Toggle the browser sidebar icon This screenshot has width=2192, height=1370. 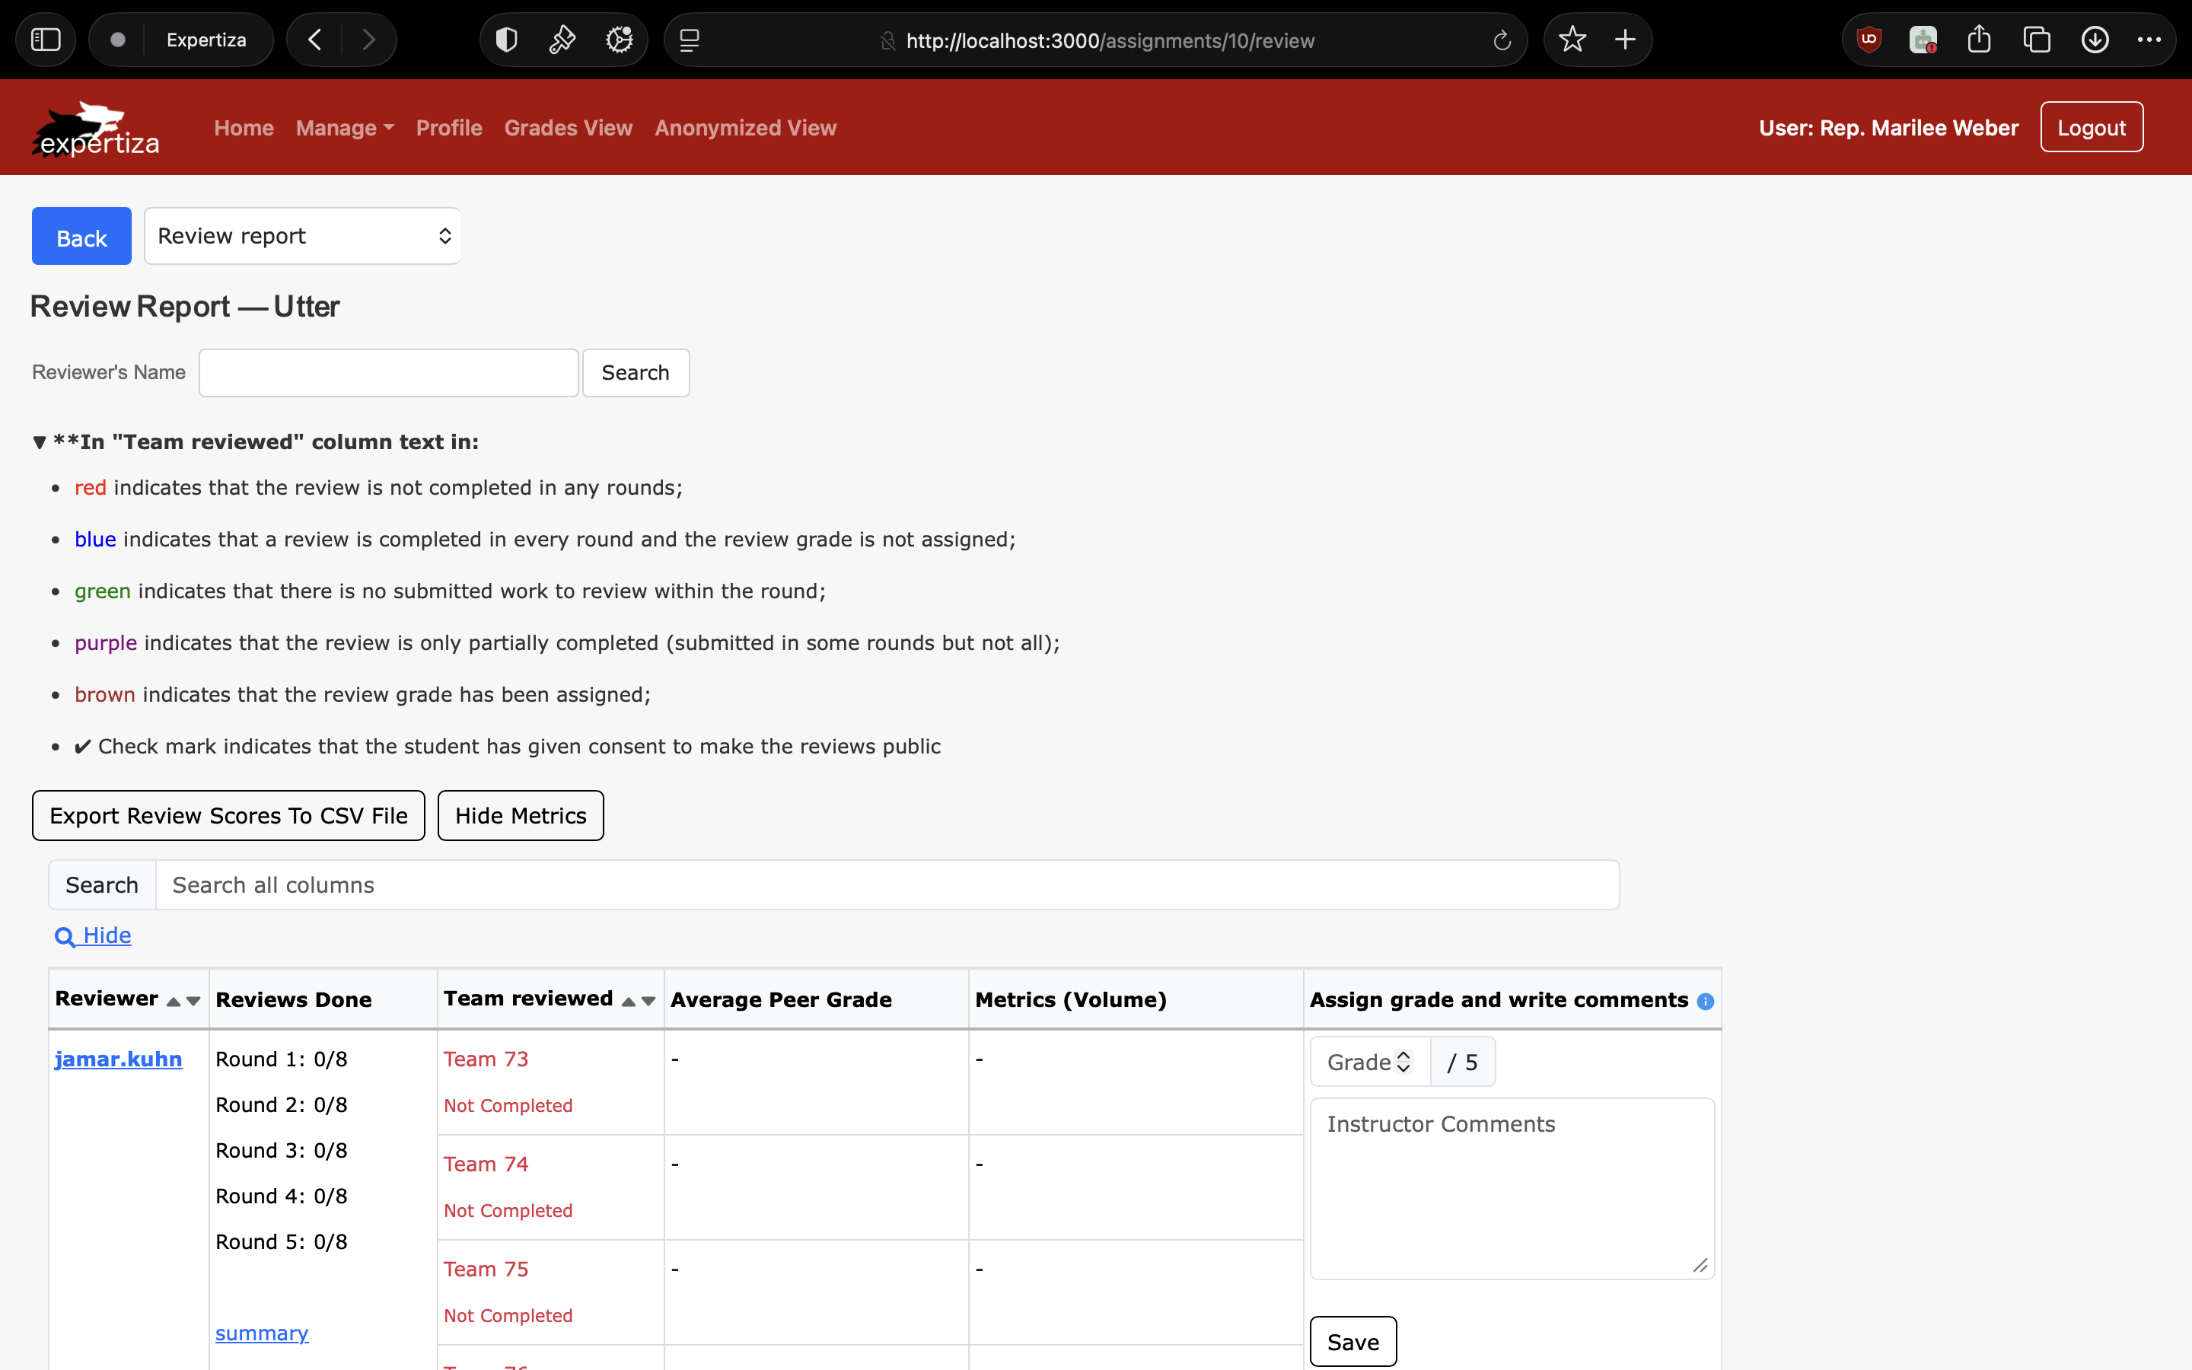pos(46,40)
